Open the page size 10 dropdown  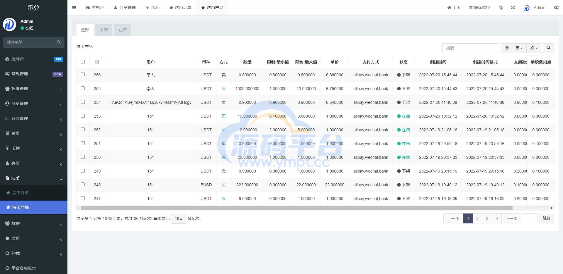point(178,218)
